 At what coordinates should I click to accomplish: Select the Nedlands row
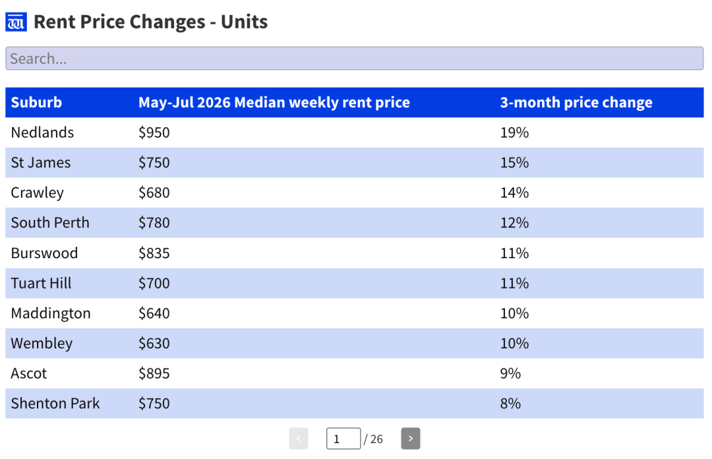tap(355, 132)
